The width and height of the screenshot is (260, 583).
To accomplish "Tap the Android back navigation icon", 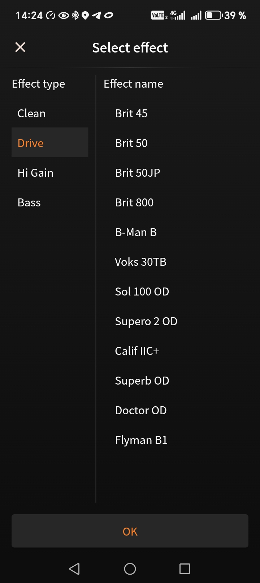I will (x=74, y=569).
